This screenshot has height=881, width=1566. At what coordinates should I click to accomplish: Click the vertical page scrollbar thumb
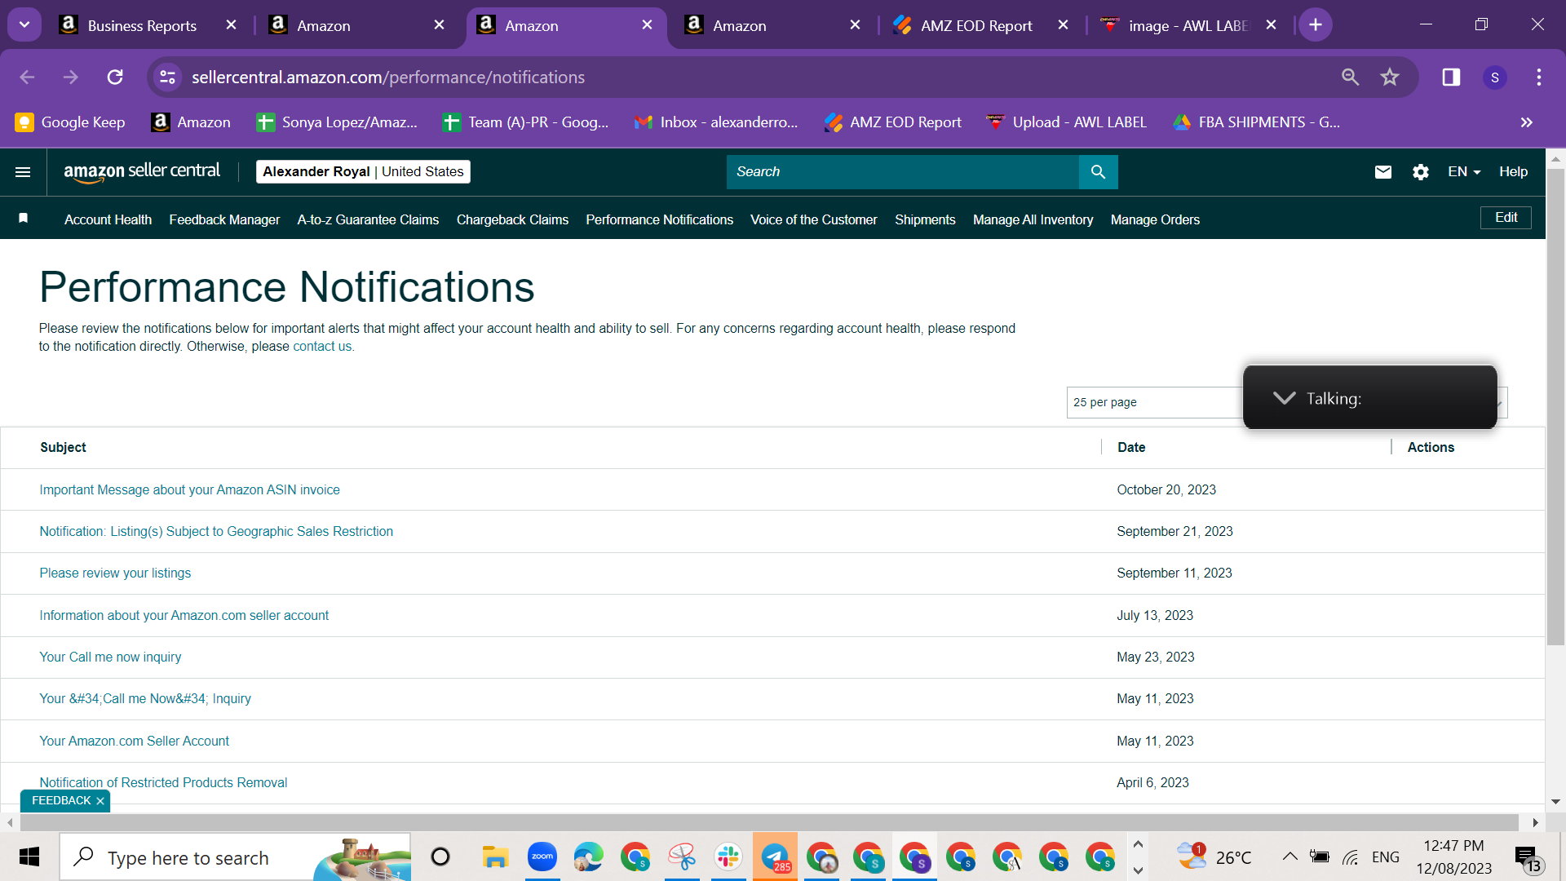tap(1555, 408)
